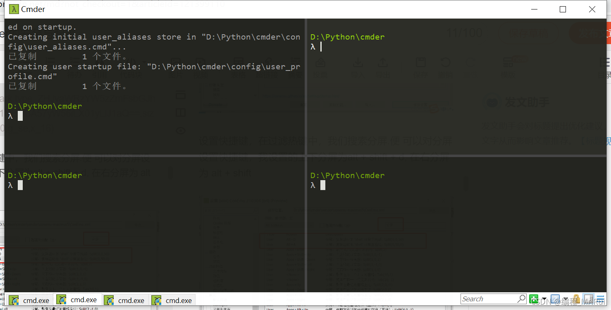
Task: Select the first cmd.exe tab
Action: tap(29, 300)
